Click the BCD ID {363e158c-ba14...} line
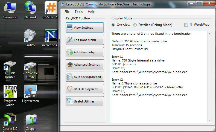The width and height of the screenshot is (216, 132). point(147,87)
